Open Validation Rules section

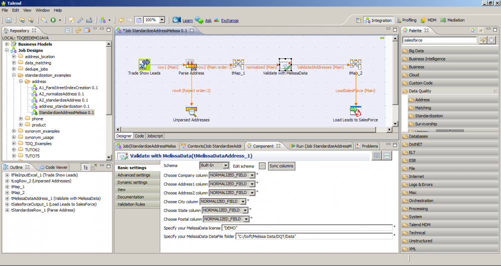tap(137, 204)
